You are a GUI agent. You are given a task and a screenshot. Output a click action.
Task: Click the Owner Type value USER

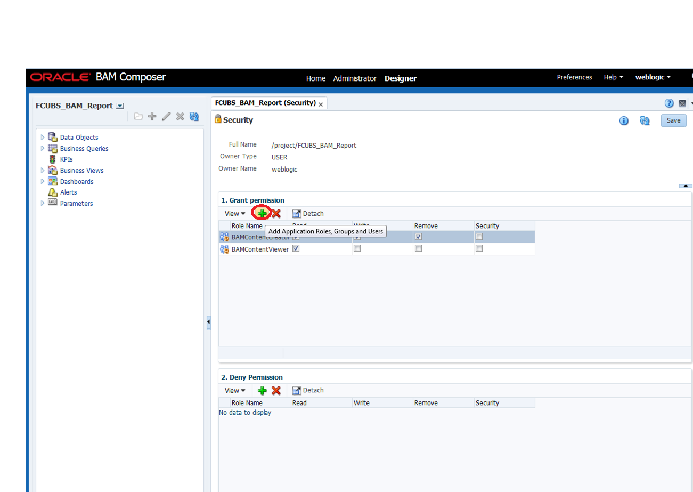(279, 158)
